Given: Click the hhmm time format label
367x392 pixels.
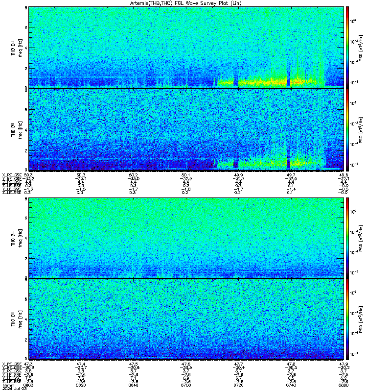Looking at the screenshot, I should tap(8, 385).
